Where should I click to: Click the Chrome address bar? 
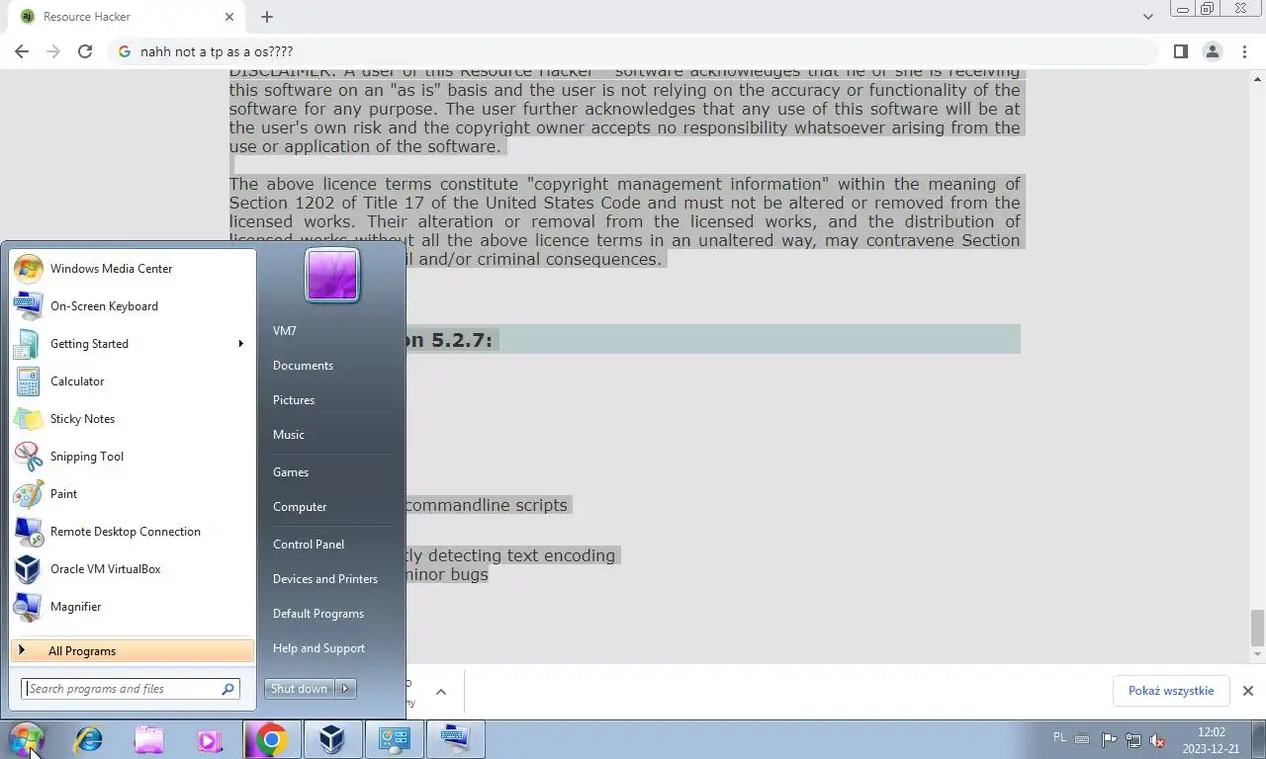pyautogui.click(x=633, y=51)
